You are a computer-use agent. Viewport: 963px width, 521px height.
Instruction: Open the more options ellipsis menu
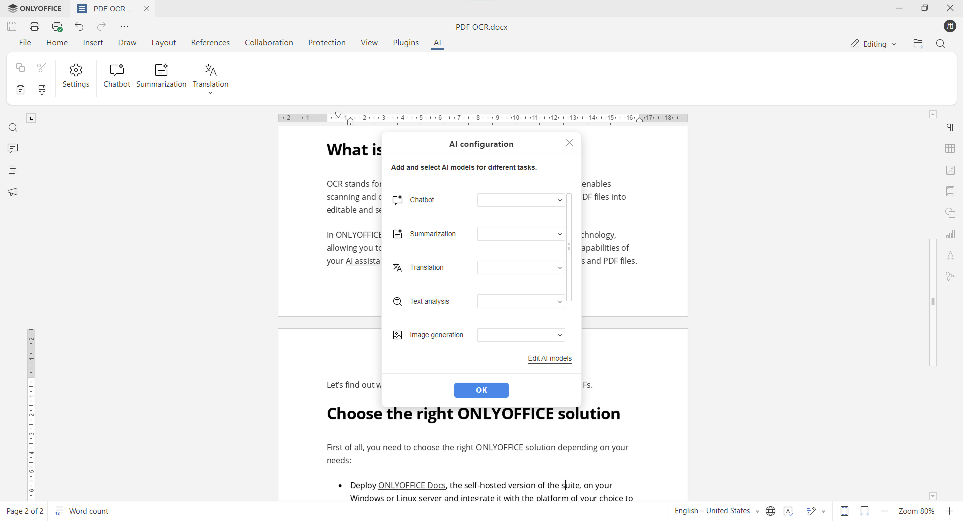click(x=125, y=27)
